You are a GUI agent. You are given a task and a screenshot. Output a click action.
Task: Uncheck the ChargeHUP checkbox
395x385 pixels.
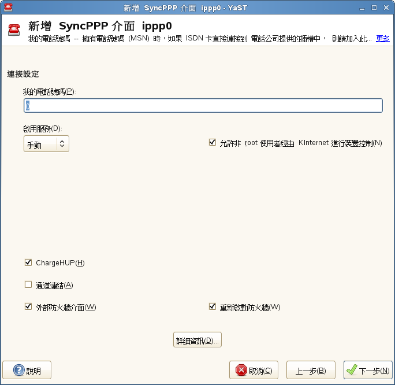(28, 262)
